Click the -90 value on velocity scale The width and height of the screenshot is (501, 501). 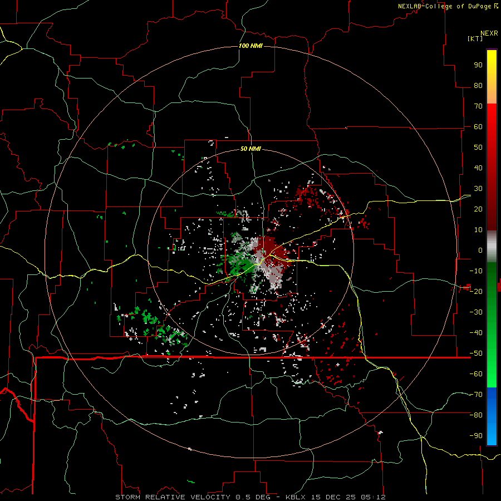click(476, 436)
